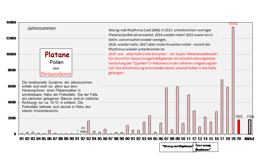The height and width of the screenshot is (160, 258).
Task: Click the Mittel x-axis label
Action: [249, 139]
